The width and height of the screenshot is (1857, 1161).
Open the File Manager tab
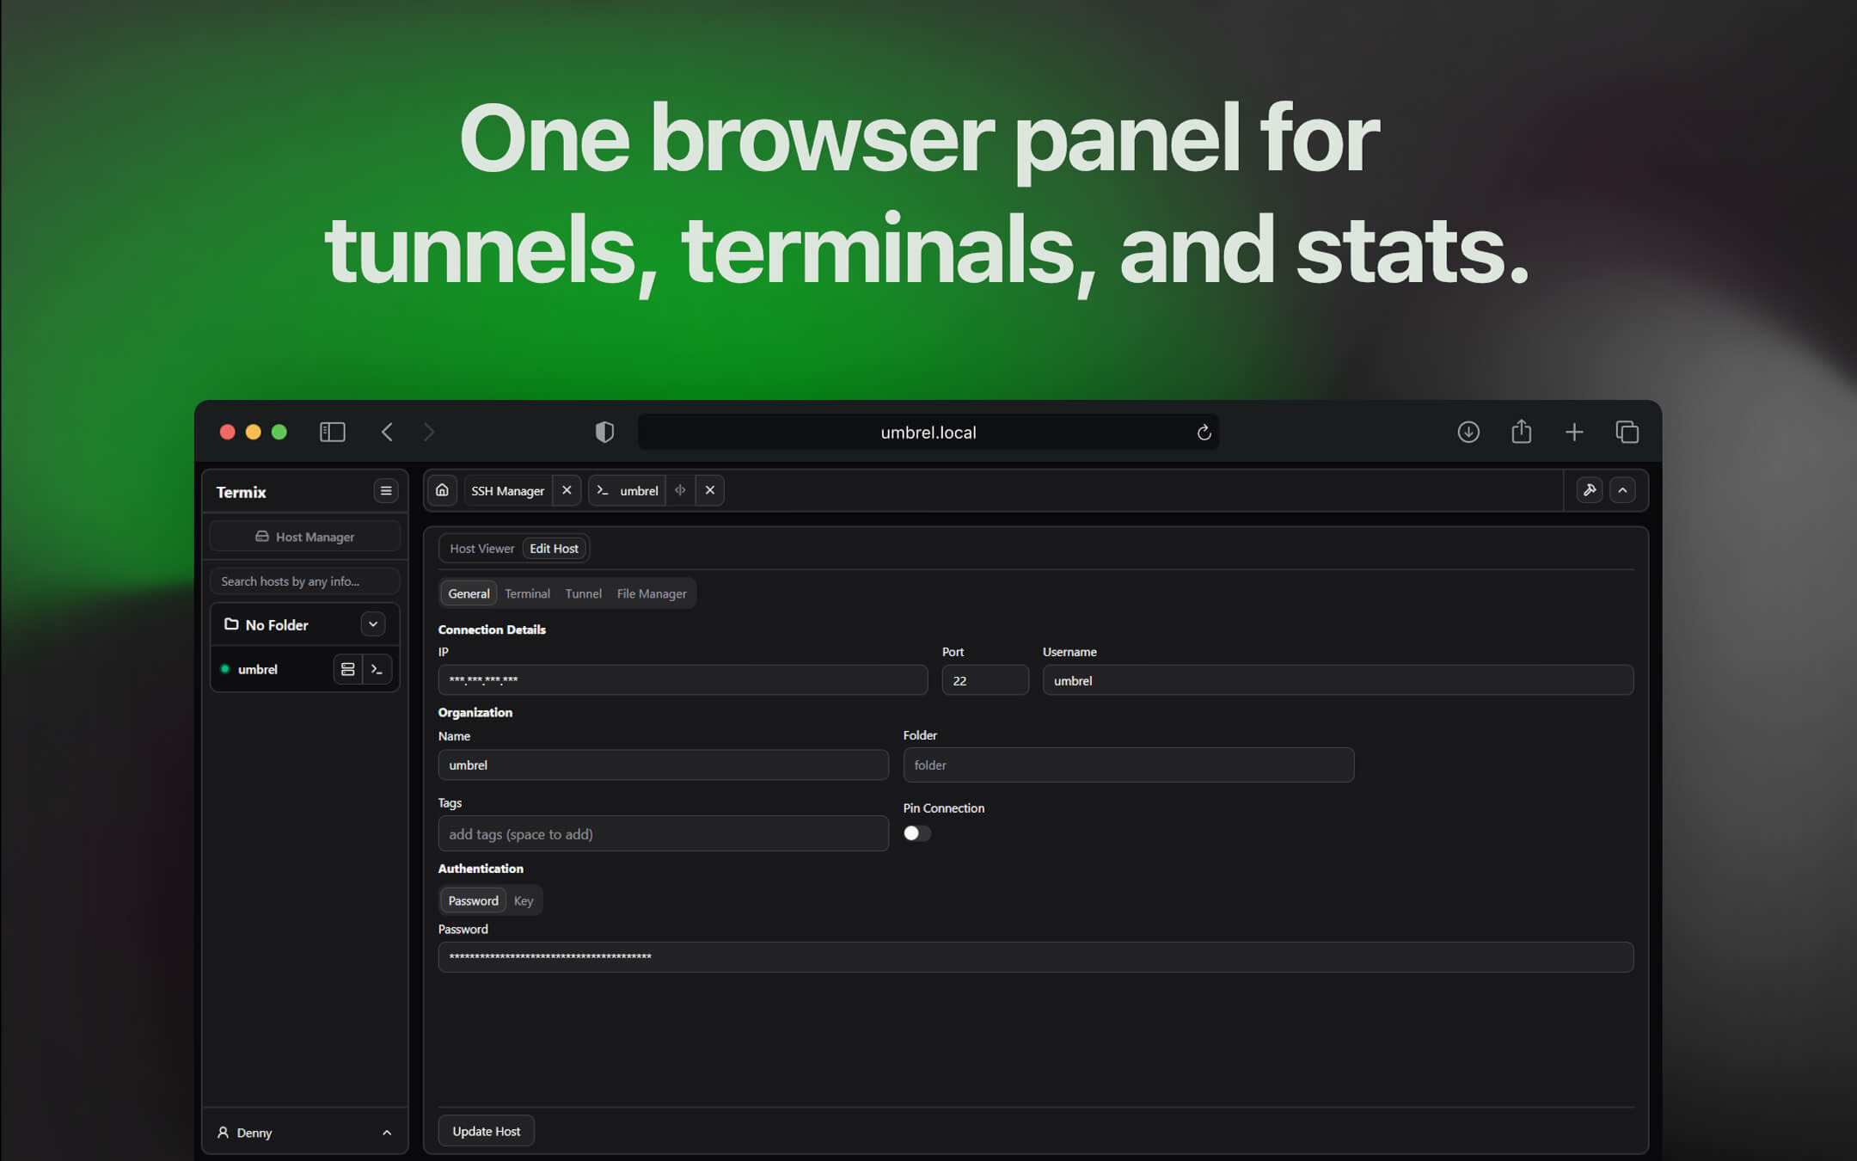(651, 593)
